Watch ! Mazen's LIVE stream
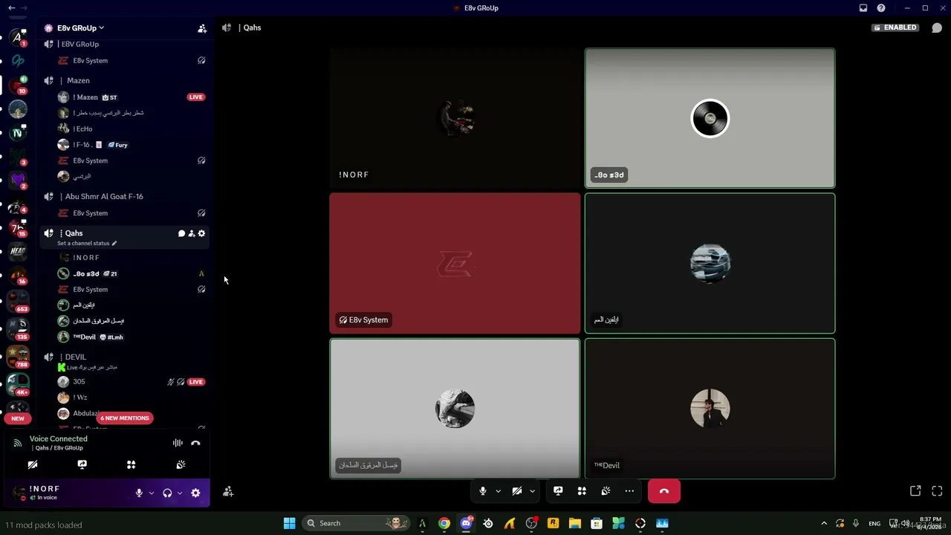 196,97
